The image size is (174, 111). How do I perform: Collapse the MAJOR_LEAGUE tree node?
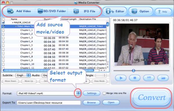click(x=13, y=23)
